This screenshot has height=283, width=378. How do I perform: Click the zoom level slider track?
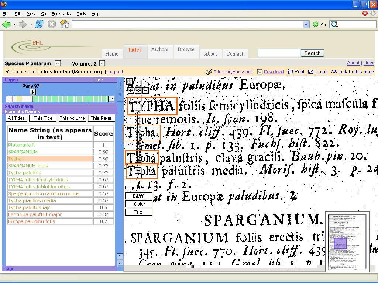138,139
